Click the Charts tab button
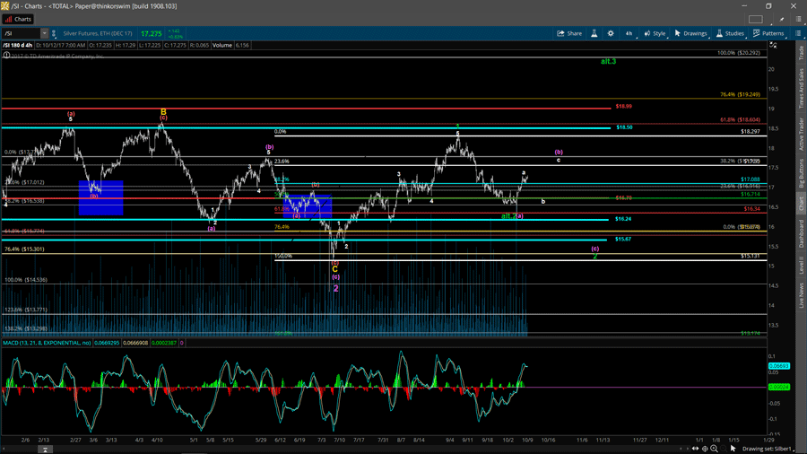 [18, 19]
